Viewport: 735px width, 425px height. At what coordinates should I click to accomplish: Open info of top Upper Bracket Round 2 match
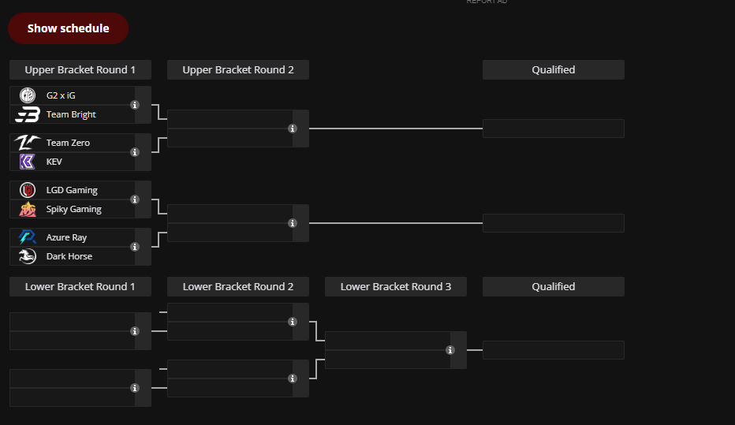(x=293, y=129)
